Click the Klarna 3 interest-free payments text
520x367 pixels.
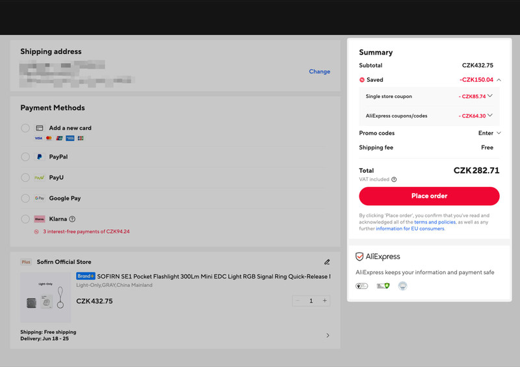click(x=86, y=232)
